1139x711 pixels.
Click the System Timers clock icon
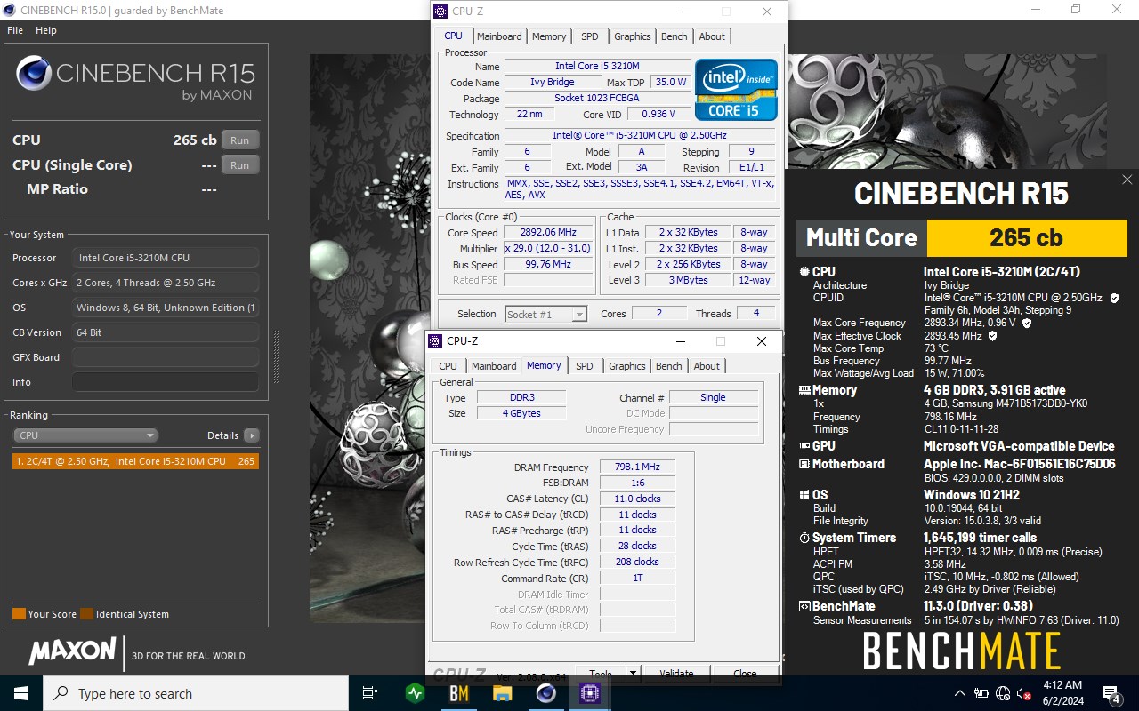point(804,538)
